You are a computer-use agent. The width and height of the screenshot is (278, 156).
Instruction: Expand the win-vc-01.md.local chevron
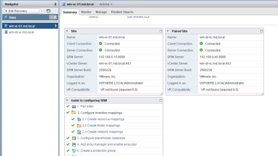click(56, 26)
